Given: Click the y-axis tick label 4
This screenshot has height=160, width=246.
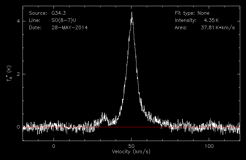Looking at the screenshot, I should 18,21.
